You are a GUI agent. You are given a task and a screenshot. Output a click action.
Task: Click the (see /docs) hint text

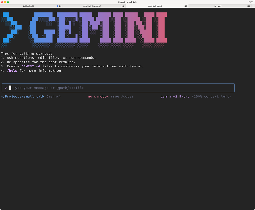(x=122, y=96)
